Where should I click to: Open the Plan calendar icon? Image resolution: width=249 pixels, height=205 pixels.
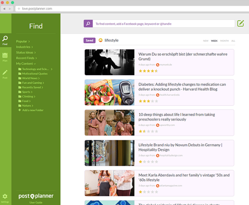(x=5, y=57)
